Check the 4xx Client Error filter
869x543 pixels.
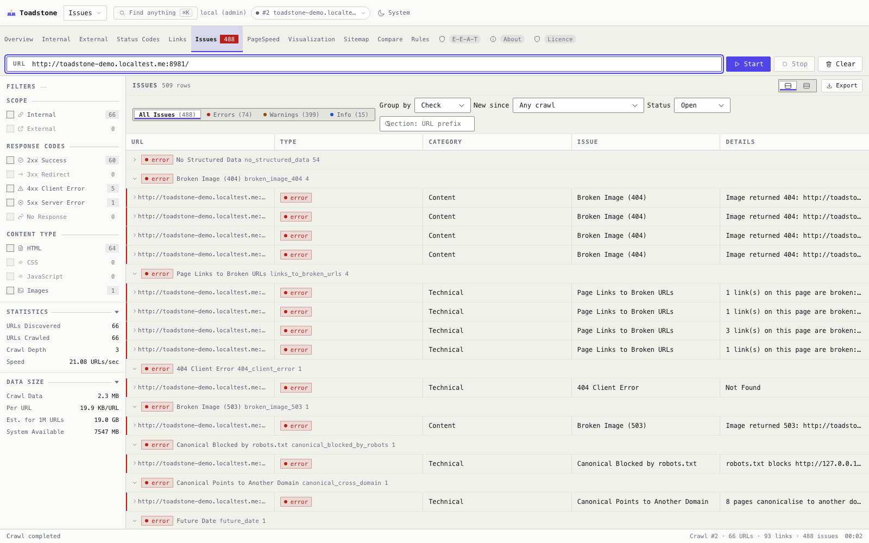(10, 188)
